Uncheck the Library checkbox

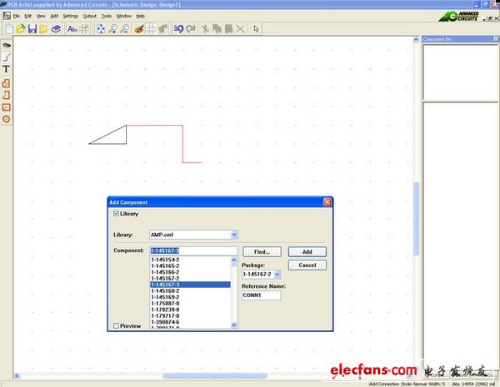[x=116, y=214]
